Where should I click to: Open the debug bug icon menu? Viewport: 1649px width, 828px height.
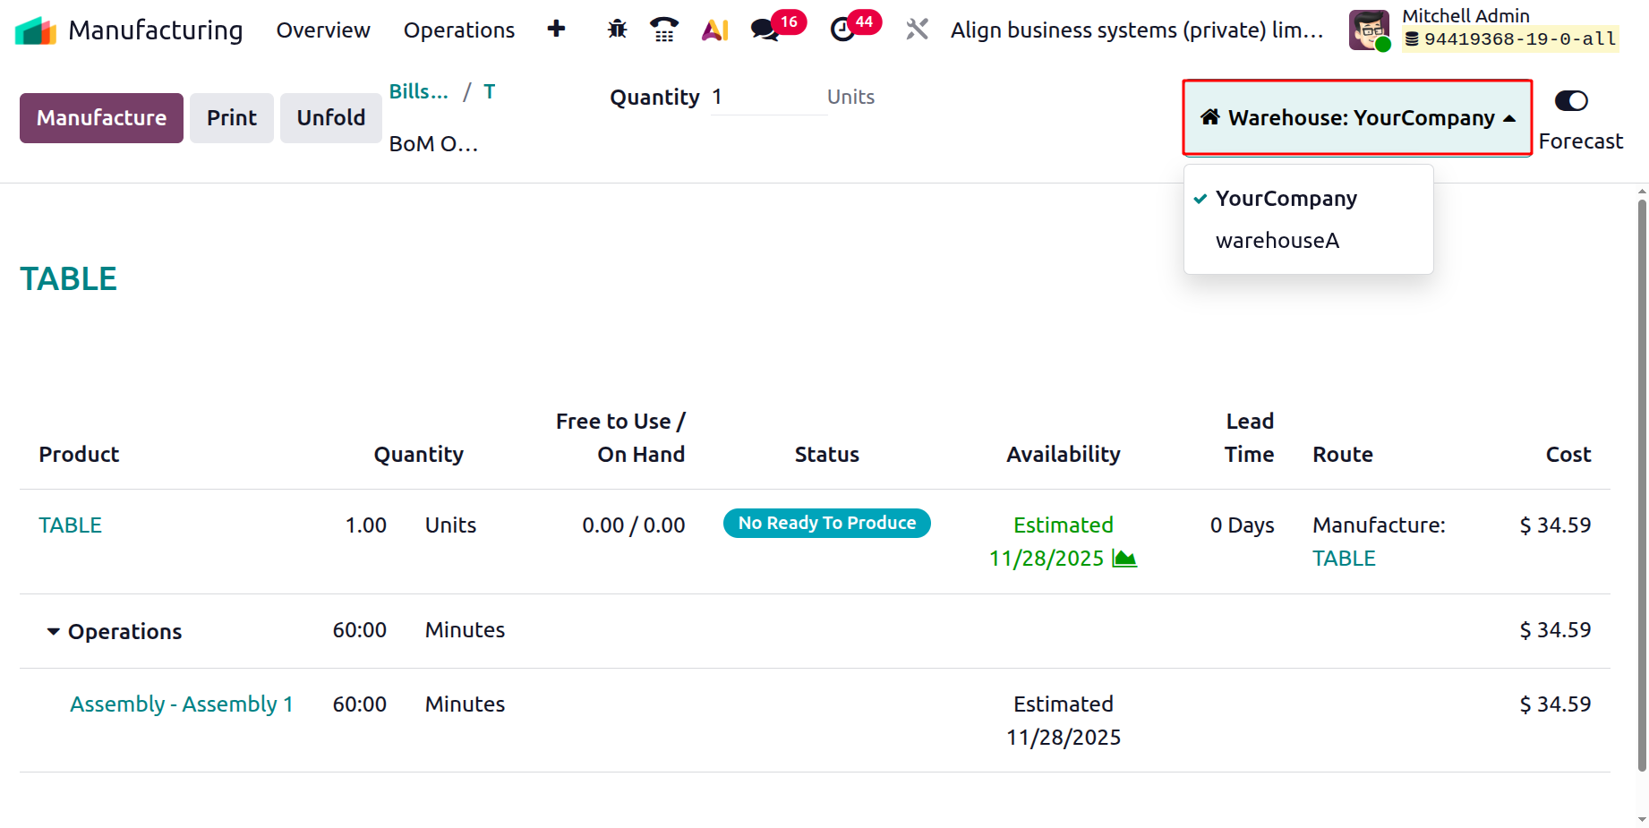(x=617, y=30)
